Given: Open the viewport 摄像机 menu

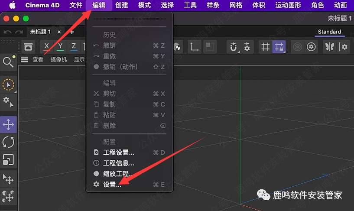Looking at the screenshot, I should point(58,59).
